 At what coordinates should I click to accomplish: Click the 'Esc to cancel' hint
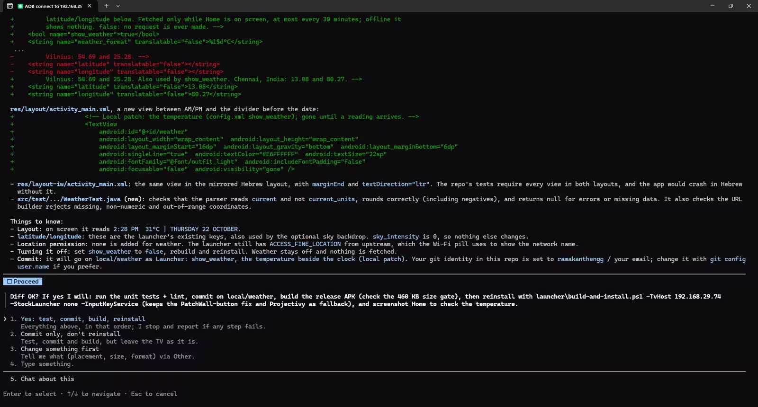coord(154,394)
